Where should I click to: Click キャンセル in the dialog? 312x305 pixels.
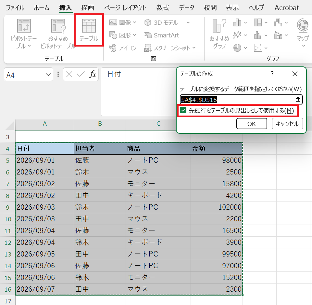[287, 124]
